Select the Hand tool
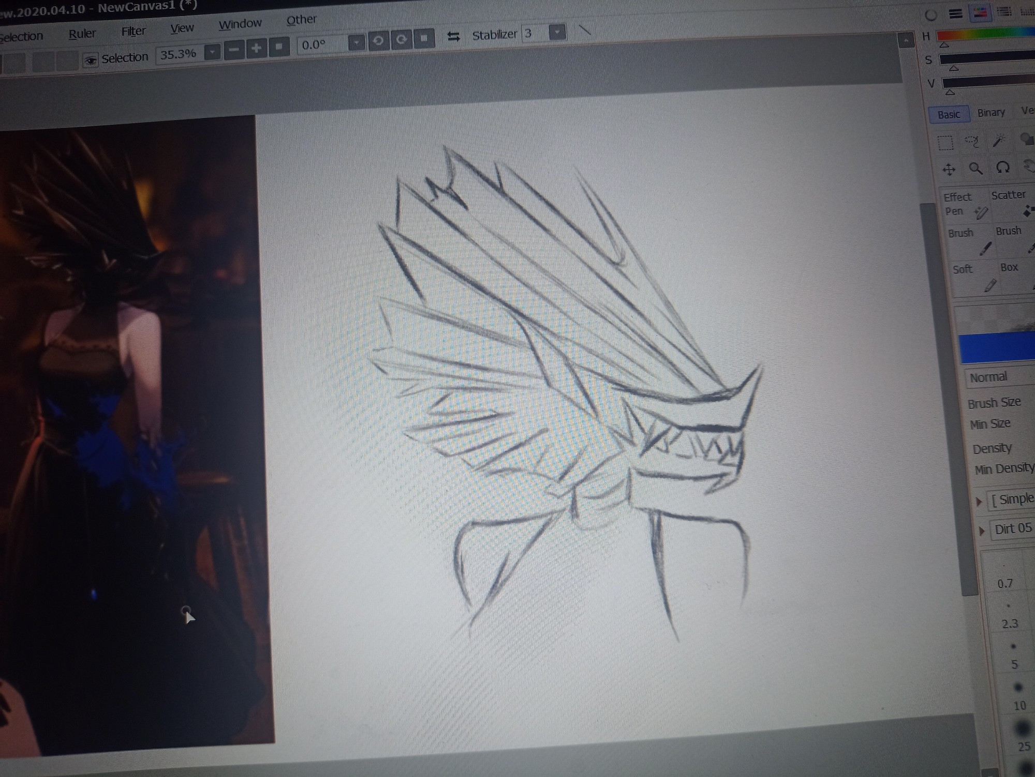 [x=1029, y=166]
